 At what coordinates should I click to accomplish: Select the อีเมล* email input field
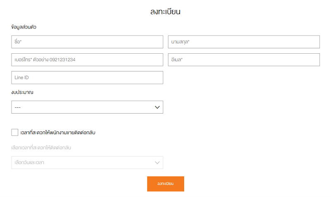[x=244, y=59]
